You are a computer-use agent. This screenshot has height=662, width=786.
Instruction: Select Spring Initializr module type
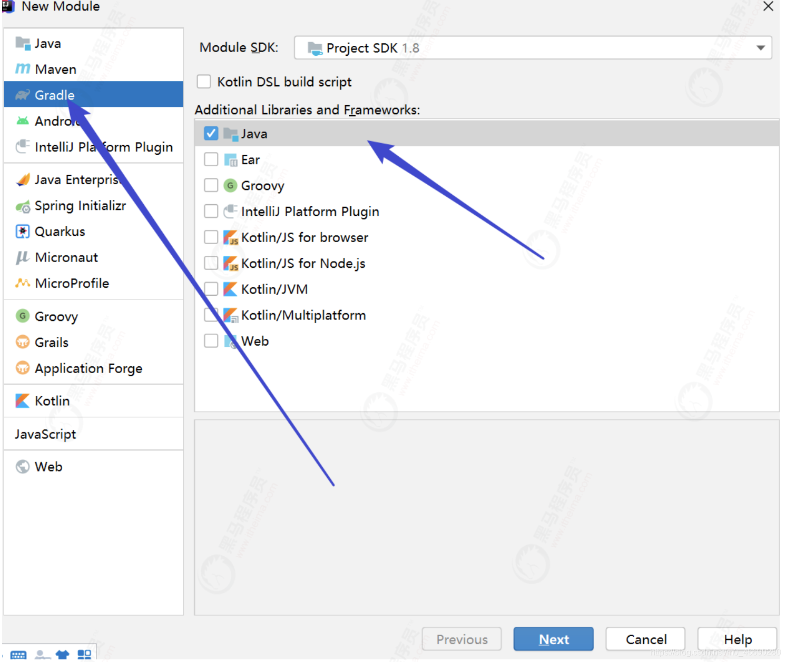[x=94, y=206]
